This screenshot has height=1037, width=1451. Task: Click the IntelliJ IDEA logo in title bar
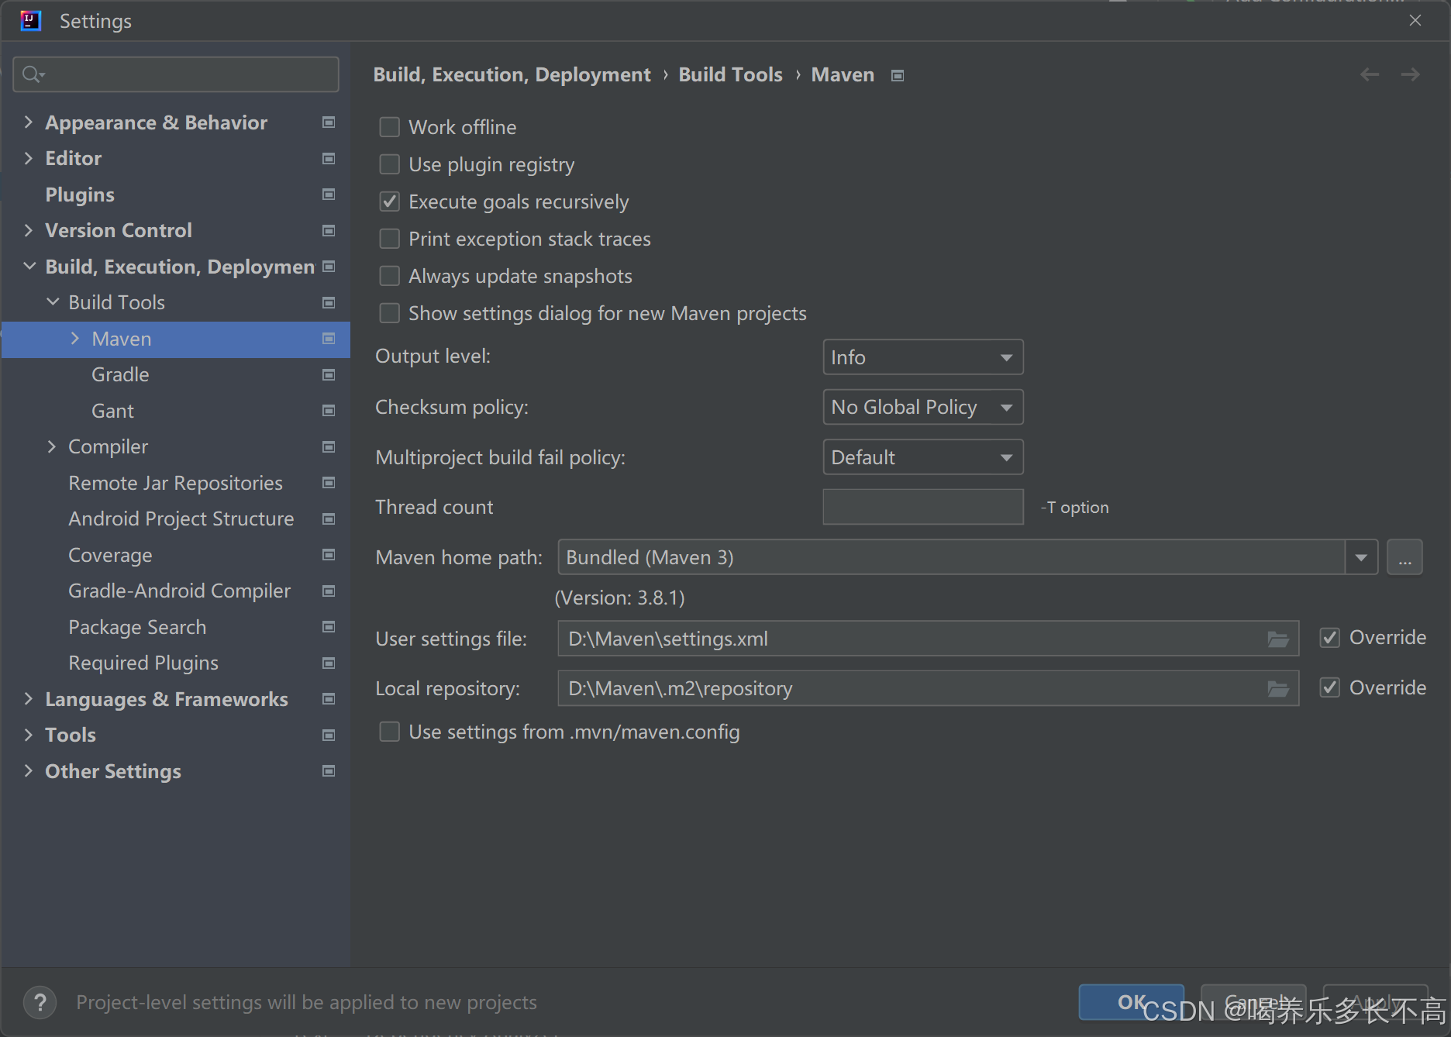point(31,21)
